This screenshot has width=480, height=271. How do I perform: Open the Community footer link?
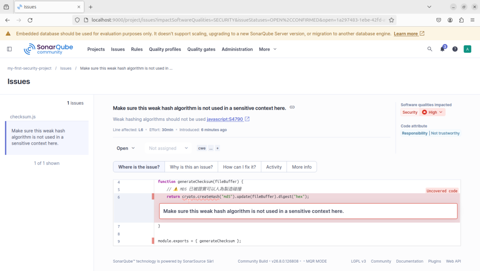pos(381,261)
